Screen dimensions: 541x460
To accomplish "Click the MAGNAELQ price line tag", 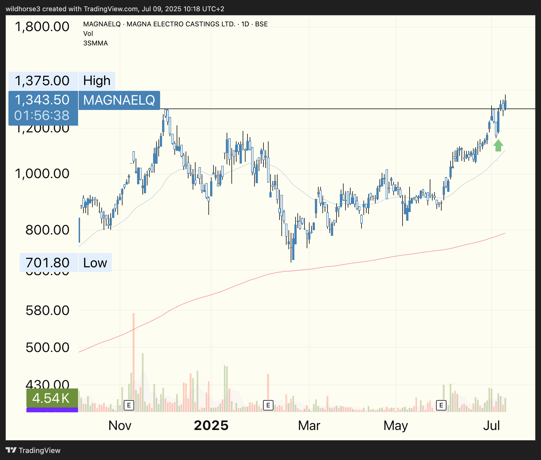I will point(119,100).
